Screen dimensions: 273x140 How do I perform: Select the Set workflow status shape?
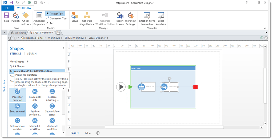coord(52,110)
